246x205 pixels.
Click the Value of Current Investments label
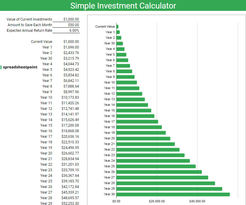click(x=29, y=19)
